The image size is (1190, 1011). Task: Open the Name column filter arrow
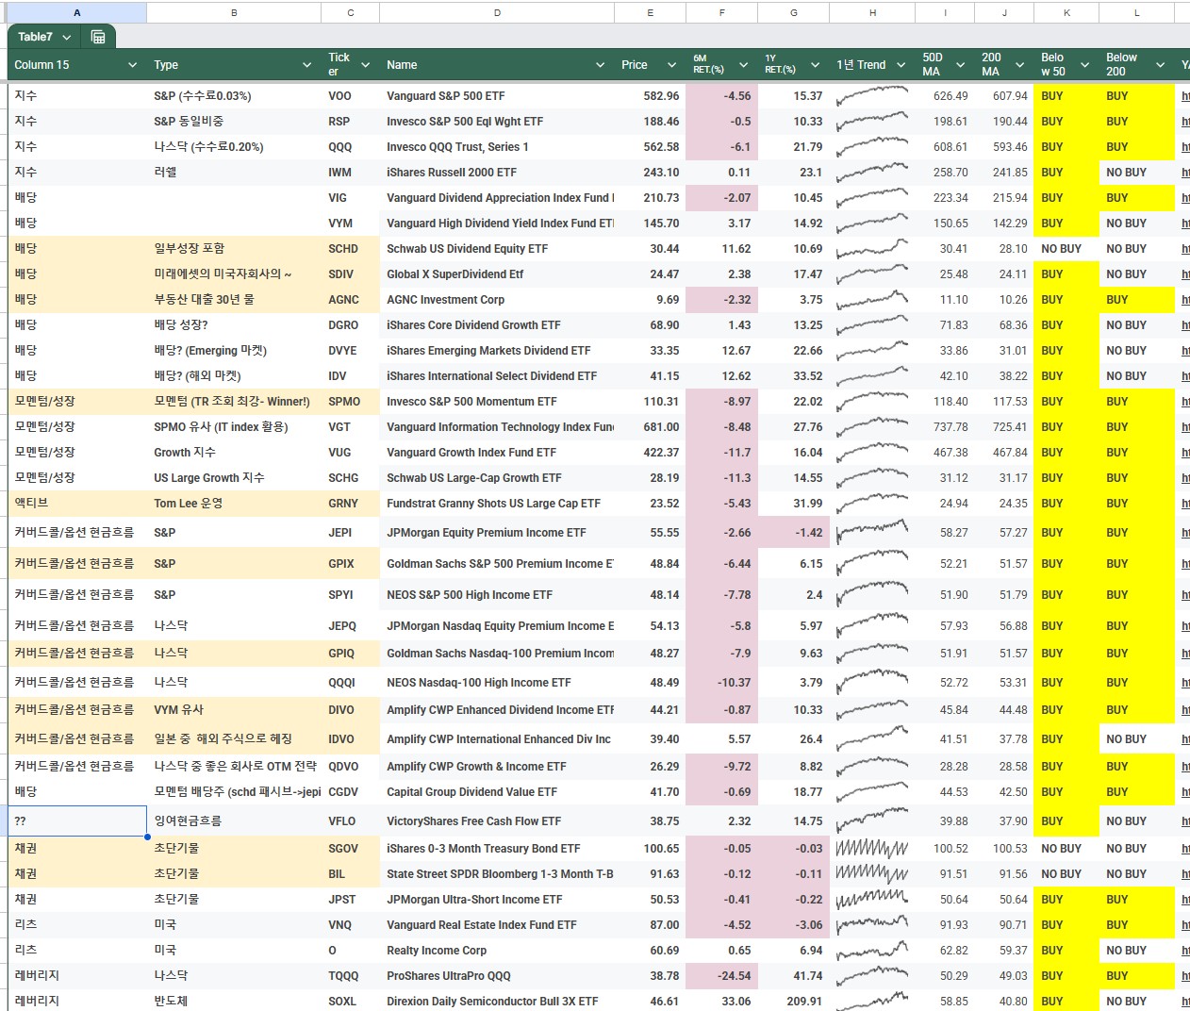pyautogui.click(x=600, y=65)
